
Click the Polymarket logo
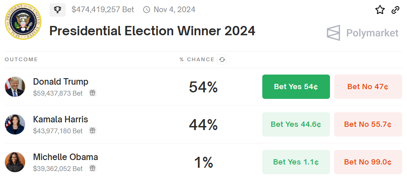click(362, 33)
